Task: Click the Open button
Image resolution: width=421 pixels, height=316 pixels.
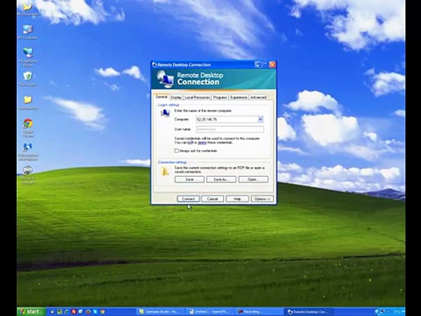Action: 253,179
